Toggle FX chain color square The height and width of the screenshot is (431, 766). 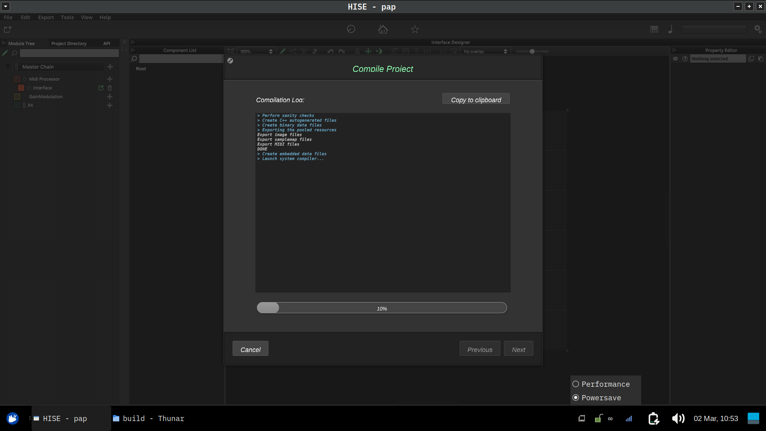[x=17, y=105]
